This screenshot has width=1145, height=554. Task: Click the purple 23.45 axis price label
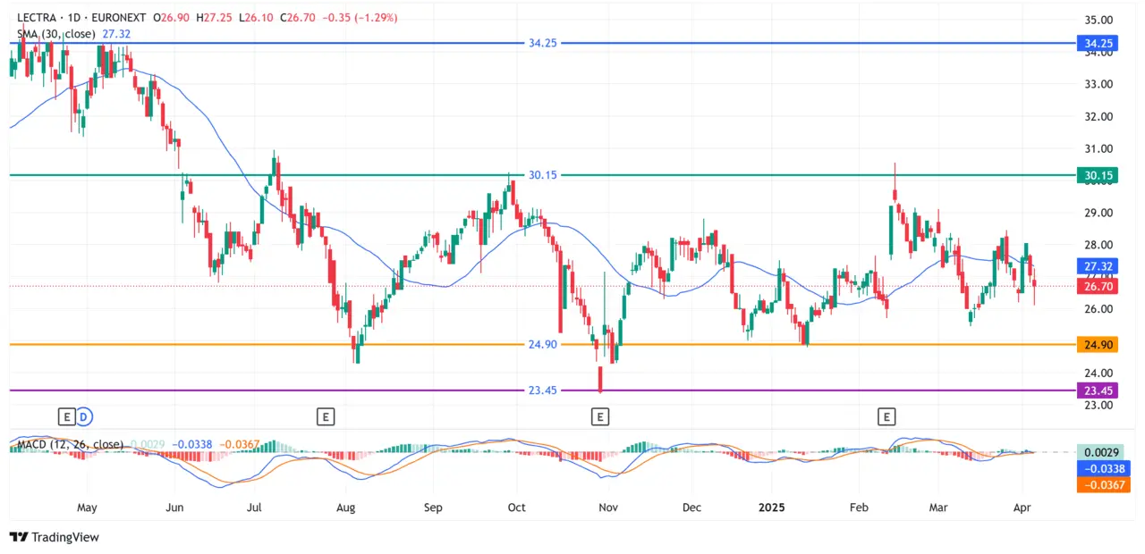coord(1098,390)
